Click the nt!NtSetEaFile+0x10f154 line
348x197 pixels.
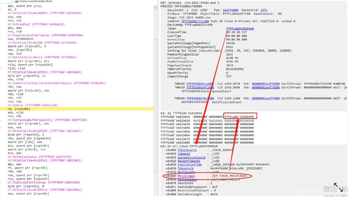[x=45, y=72]
